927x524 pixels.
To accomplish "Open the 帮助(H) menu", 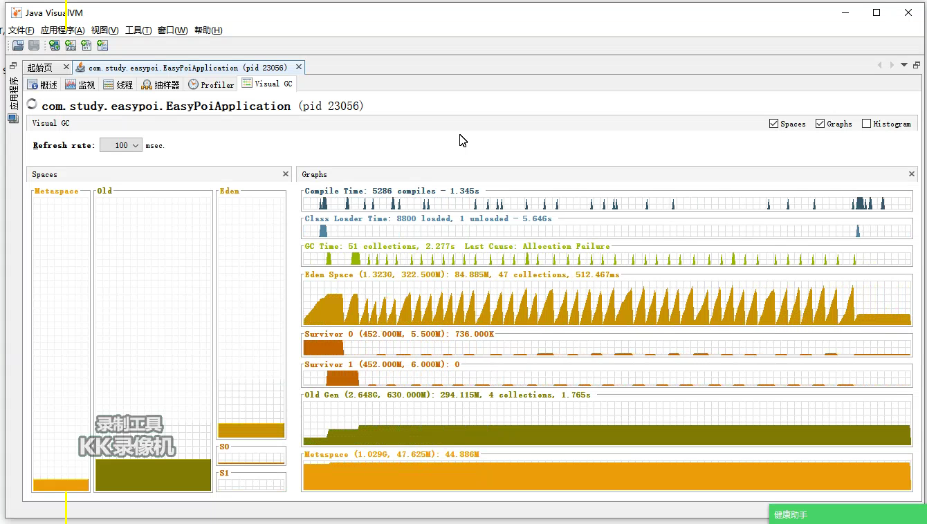I will 208,30.
